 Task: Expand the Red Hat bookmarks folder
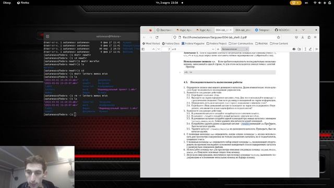(261, 43)
